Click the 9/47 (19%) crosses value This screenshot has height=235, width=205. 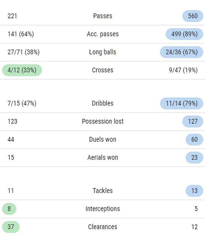tap(183, 70)
